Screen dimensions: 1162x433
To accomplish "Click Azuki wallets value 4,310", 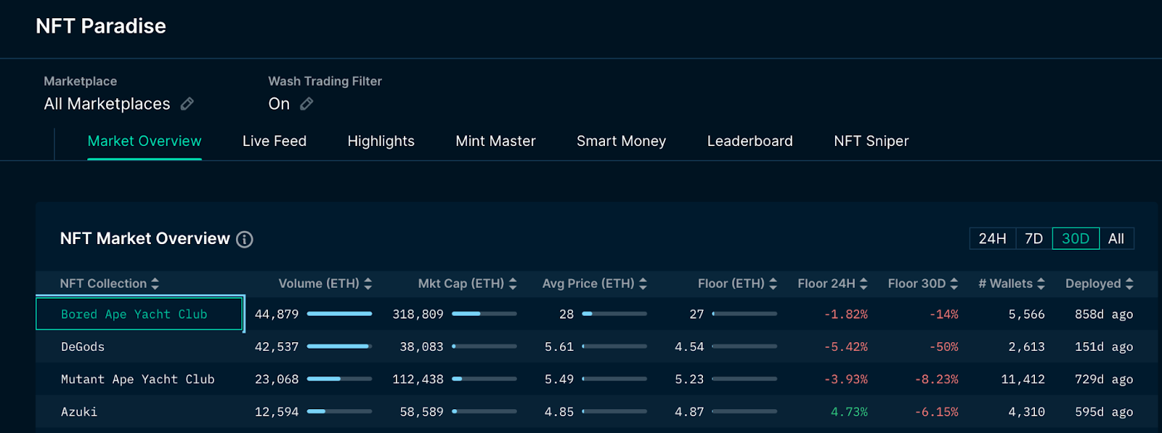I will (x=1026, y=412).
